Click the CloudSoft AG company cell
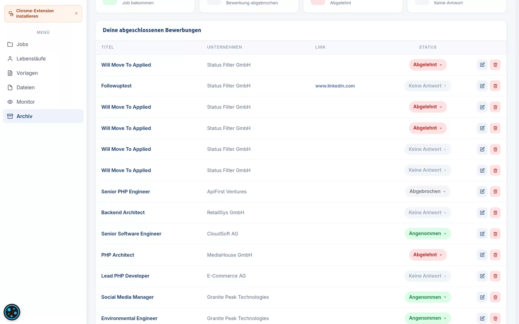 [x=222, y=234]
